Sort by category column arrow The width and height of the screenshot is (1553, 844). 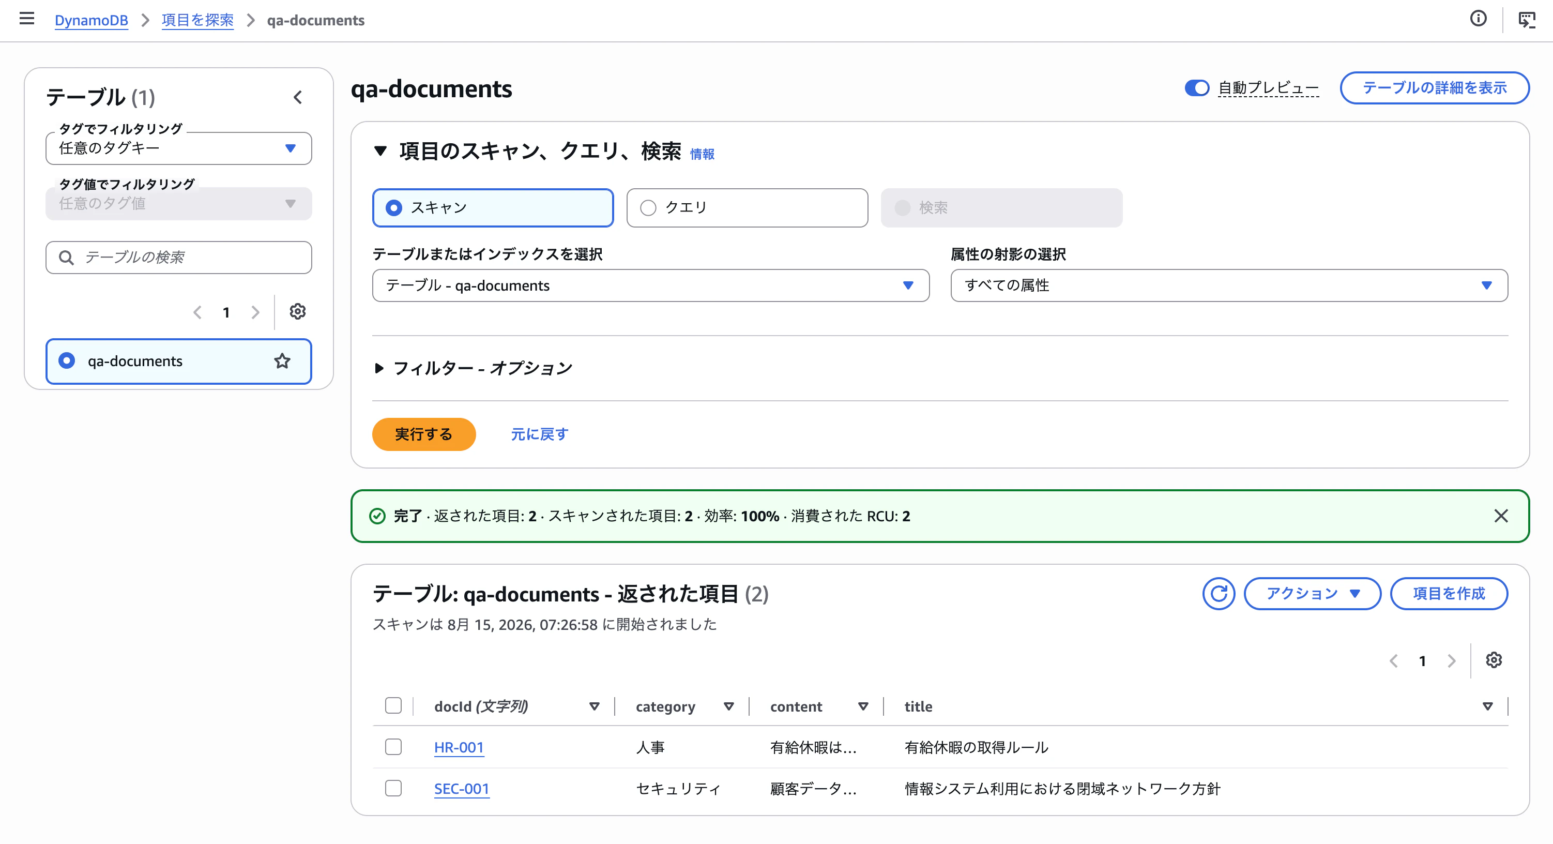tap(729, 706)
